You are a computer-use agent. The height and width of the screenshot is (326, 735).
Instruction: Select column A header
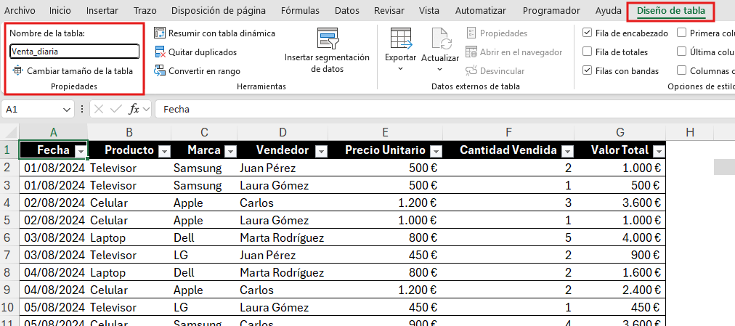(54, 133)
